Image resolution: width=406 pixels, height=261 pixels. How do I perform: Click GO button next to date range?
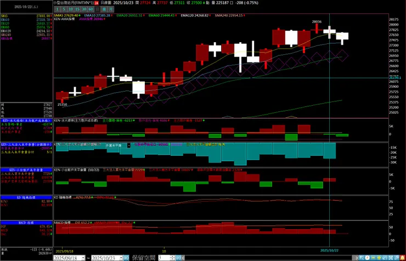(x=126, y=258)
